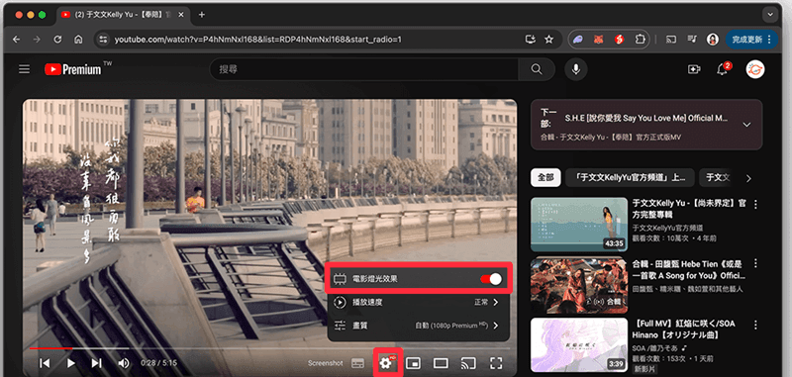Skip to previous video

[x=45, y=363]
